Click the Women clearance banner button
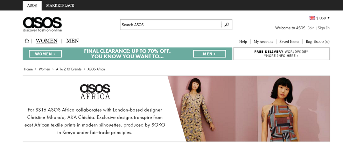The width and height of the screenshot is (343, 144). click(45, 54)
